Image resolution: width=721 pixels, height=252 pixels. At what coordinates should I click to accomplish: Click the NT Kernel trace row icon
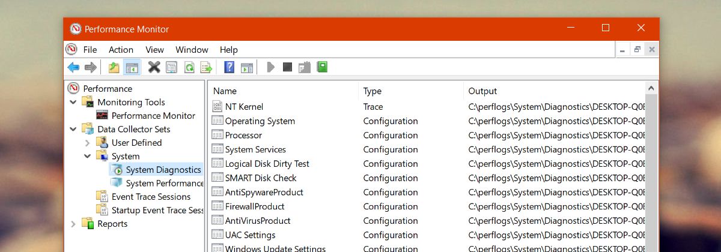[x=218, y=107]
